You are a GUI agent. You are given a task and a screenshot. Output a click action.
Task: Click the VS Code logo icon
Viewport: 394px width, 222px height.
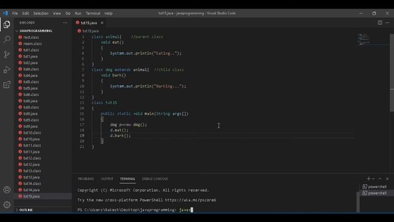click(6, 13)
